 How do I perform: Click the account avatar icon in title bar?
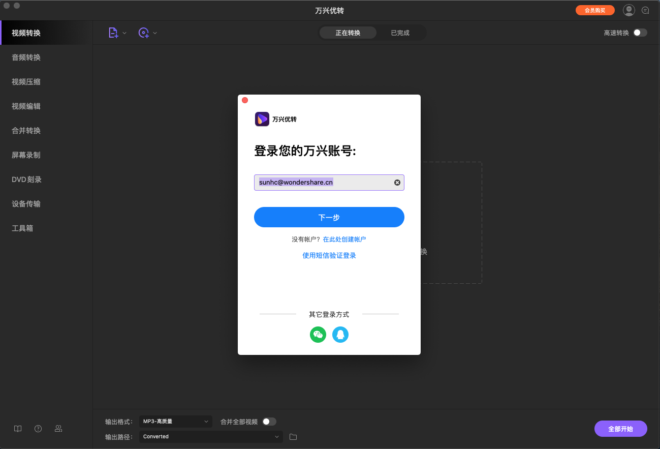click(628, 10)
